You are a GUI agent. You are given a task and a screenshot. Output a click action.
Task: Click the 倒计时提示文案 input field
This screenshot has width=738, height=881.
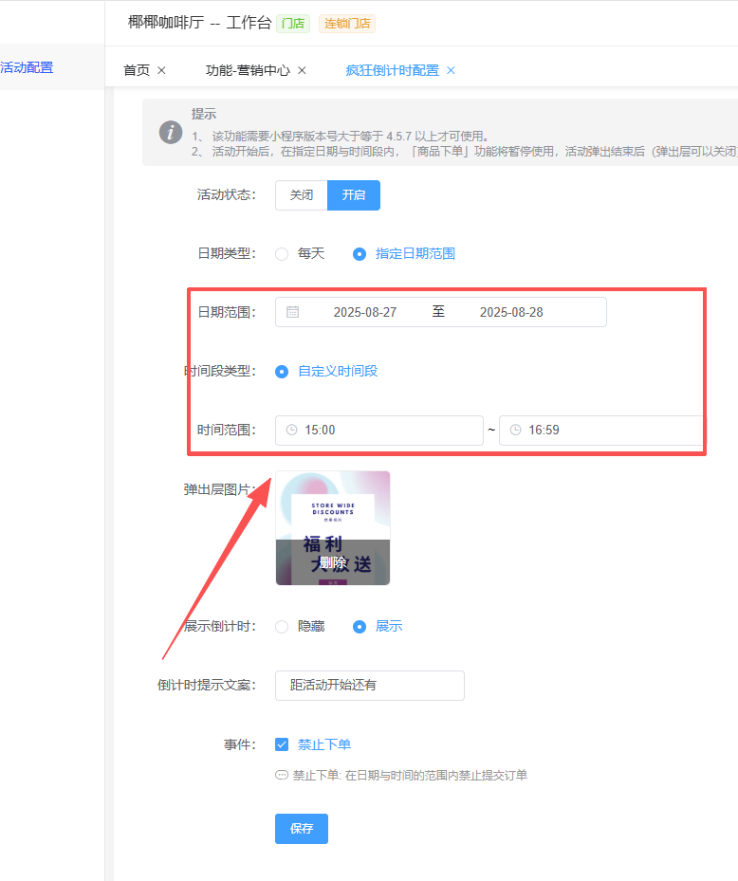point(370,686)
